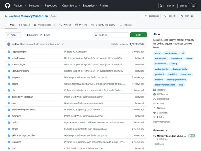Expand the Platform menu in header
The width and height of the screenshot is (201, 151).
click(x=20, y=6)
